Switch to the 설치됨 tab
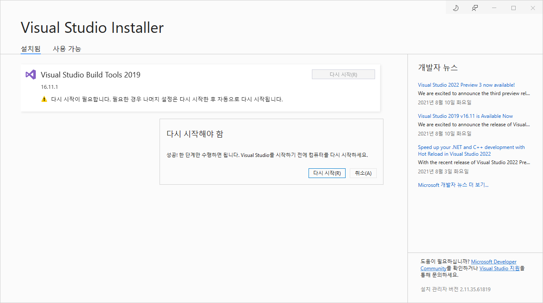The image size is (543, 303). click(31, 49)
